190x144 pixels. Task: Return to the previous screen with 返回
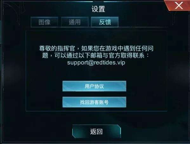tap(96, 132)
